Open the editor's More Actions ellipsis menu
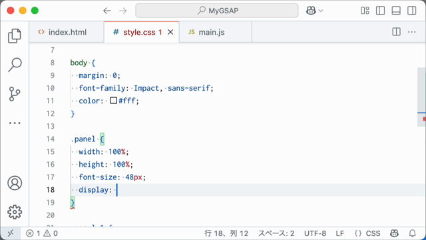Viewport: 426px width, 240px height. [412, 32]
